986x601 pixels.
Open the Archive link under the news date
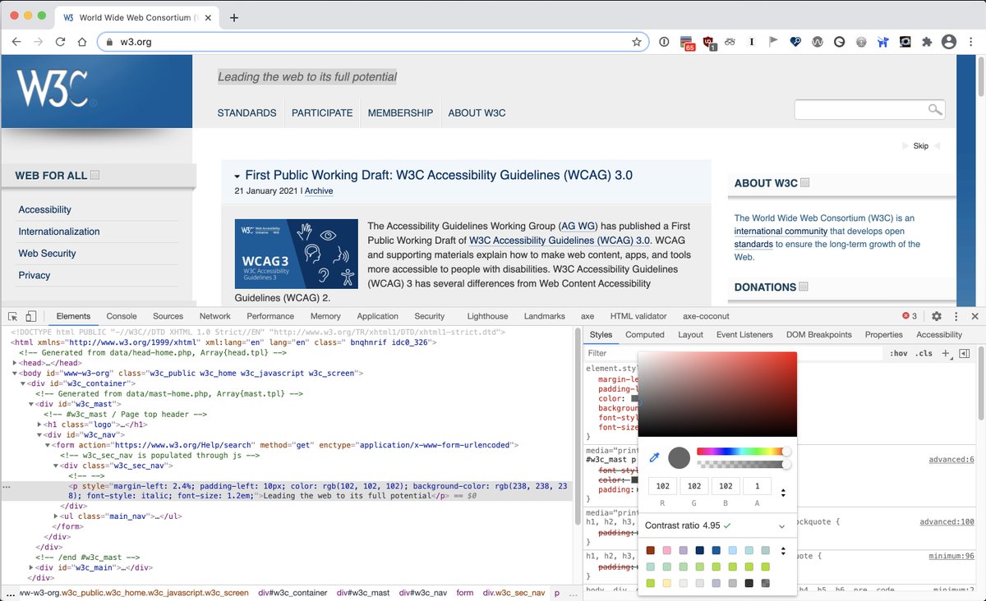point(319,191)
